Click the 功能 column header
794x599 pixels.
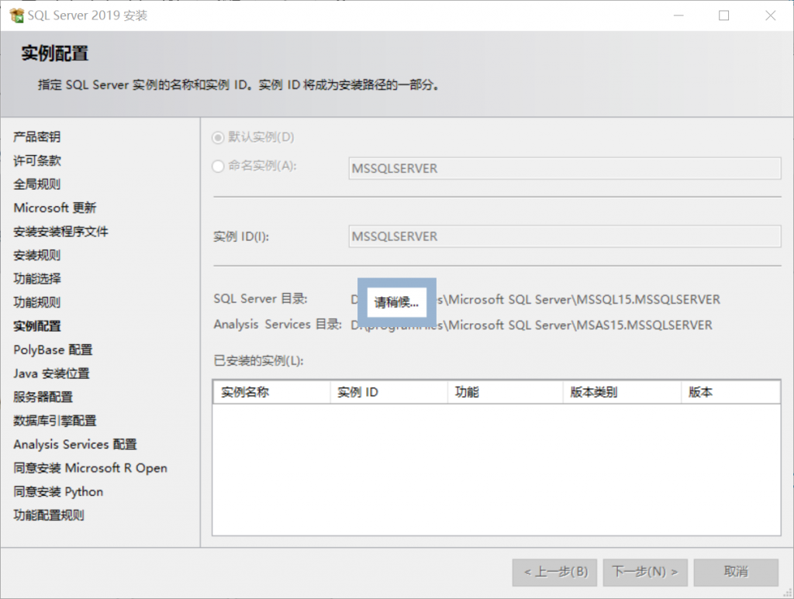point(504,392)
